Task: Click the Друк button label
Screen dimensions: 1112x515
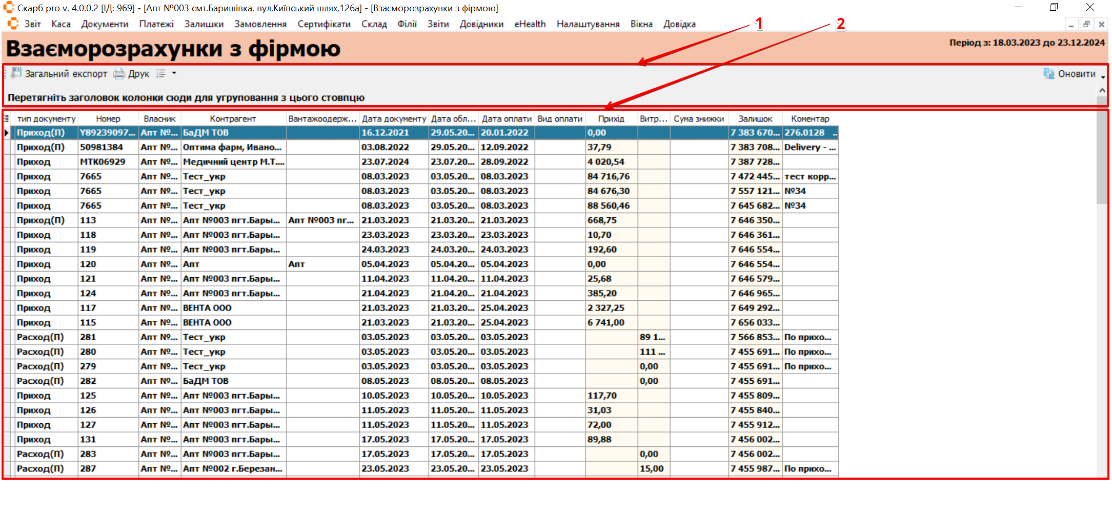Action: [x=138, y=74]
